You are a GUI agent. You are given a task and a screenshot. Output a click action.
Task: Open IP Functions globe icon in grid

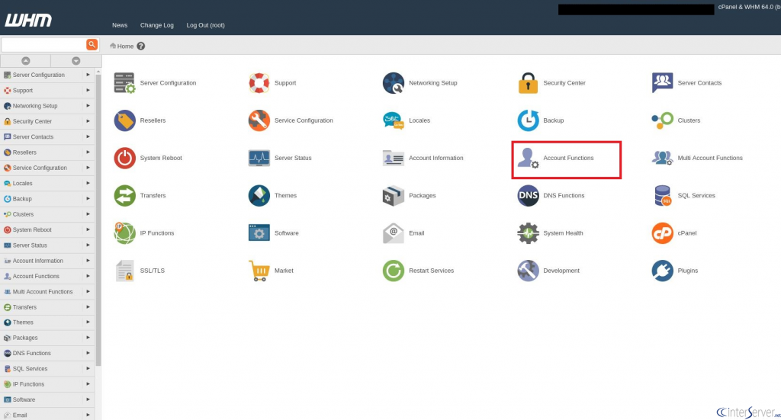tap(124, 233)
